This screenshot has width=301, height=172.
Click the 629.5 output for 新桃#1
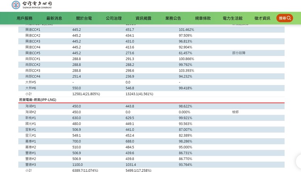[130, 118]
